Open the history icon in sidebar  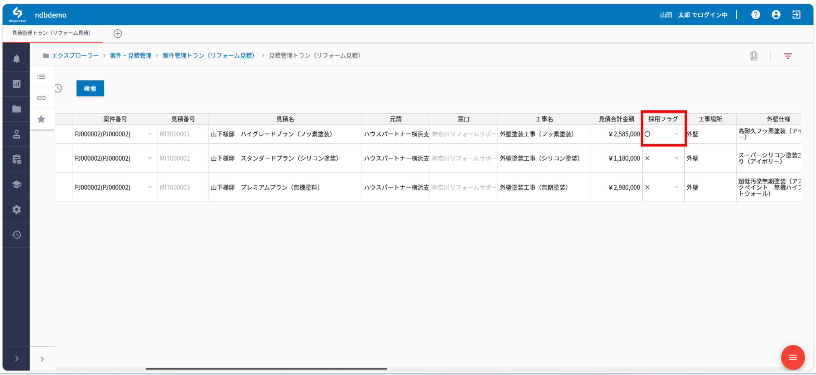[x=16, y=234]
